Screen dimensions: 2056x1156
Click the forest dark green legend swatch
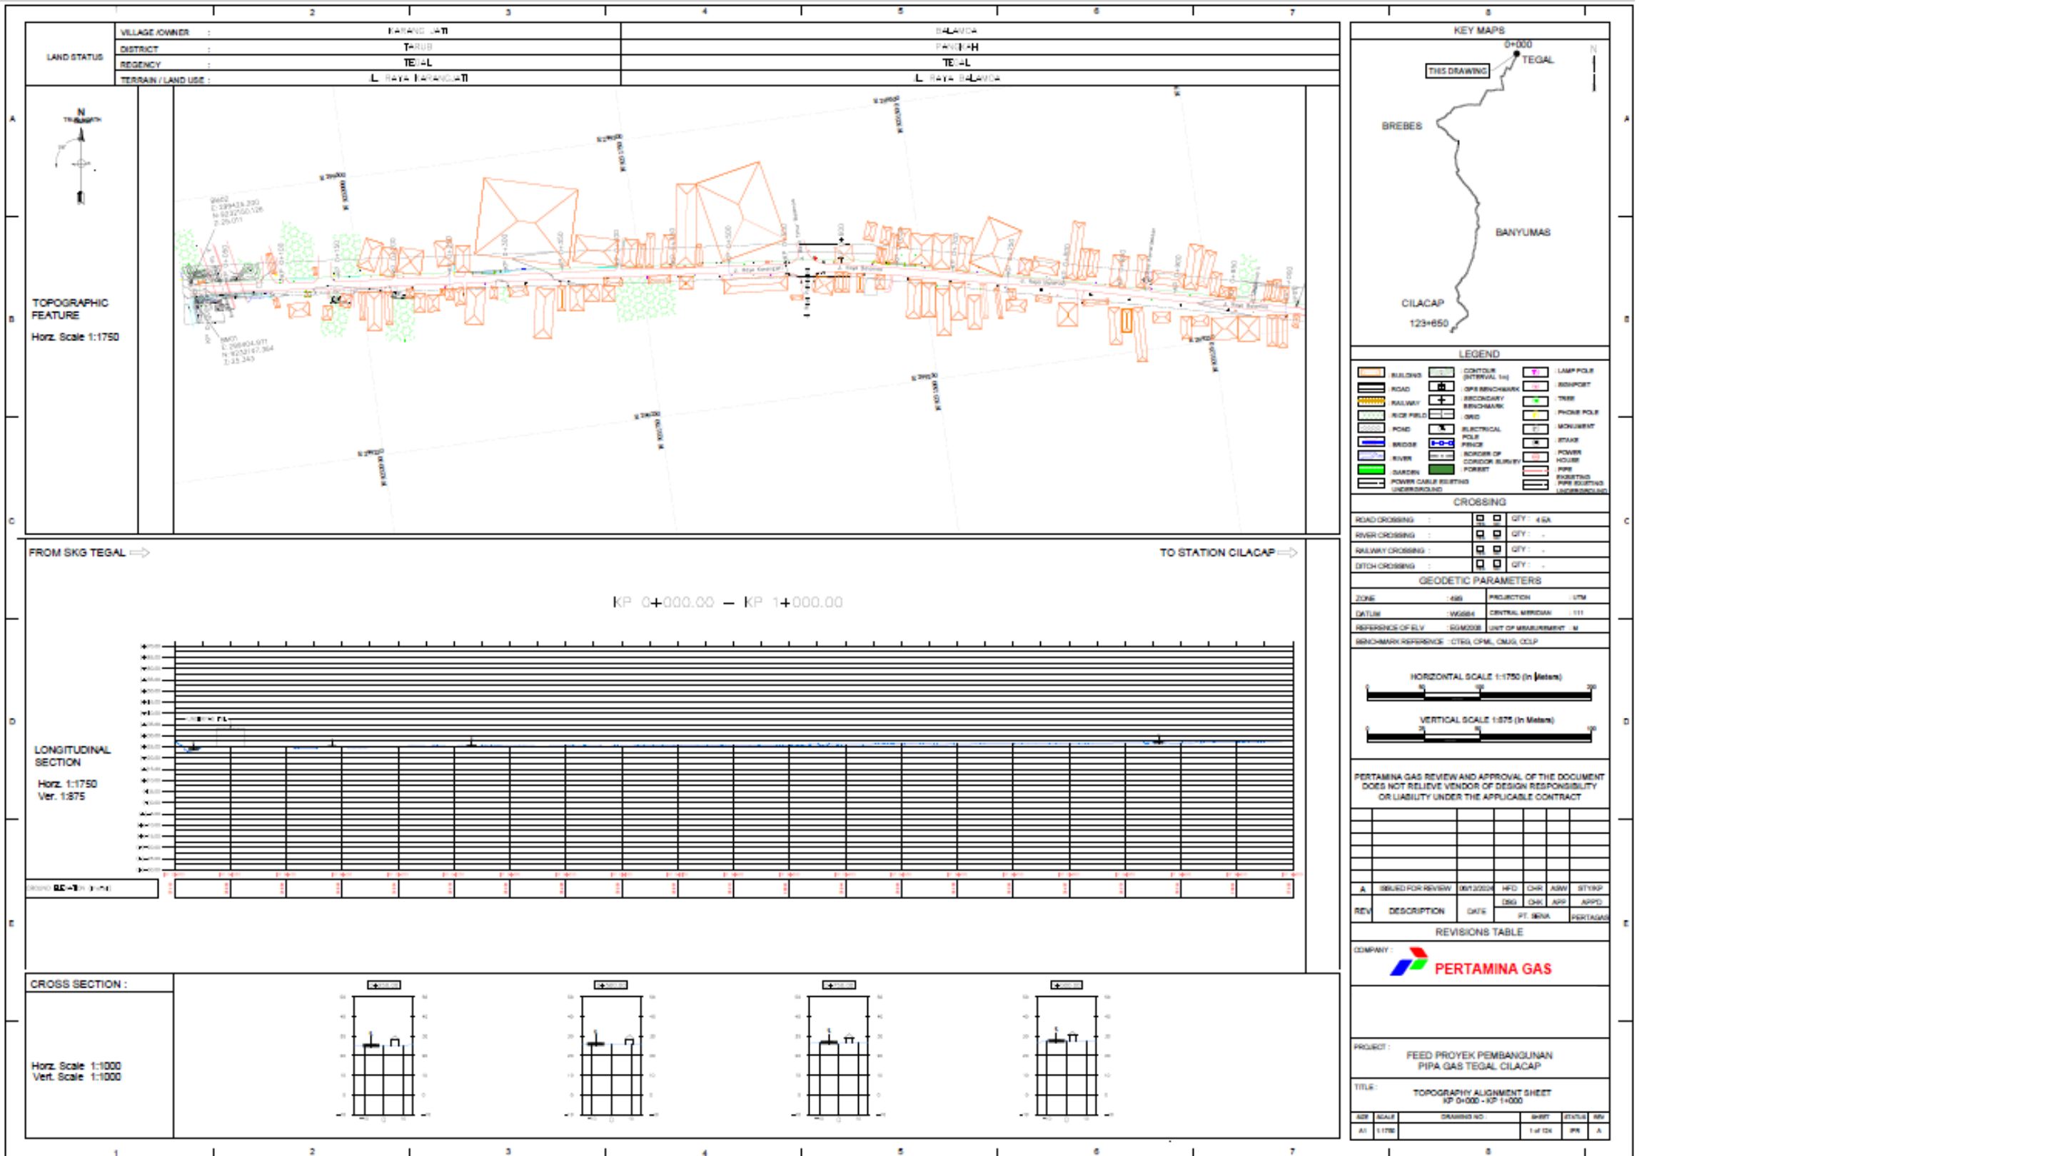pyautogui.click(x=1441, y=470)
